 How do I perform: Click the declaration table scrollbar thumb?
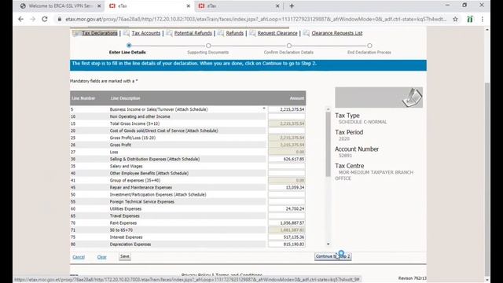(x=328, y=145)
